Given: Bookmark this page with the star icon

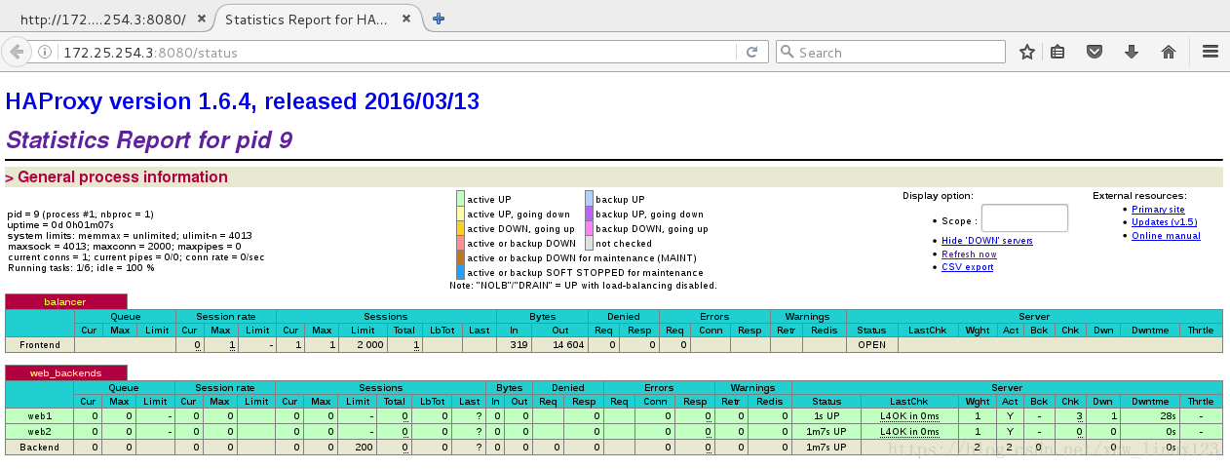Looking at the screenshot, I should point(1026,53).
